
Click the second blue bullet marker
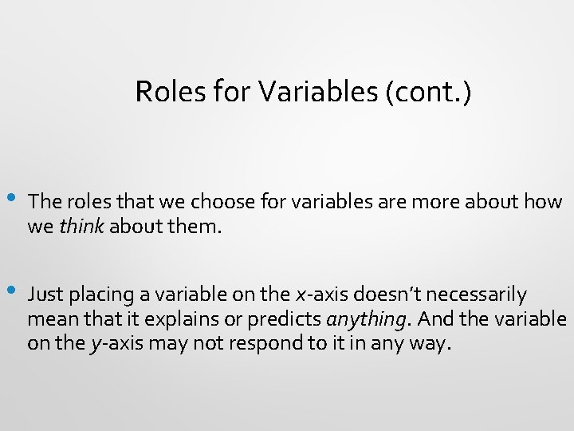[x=11, y=290]
